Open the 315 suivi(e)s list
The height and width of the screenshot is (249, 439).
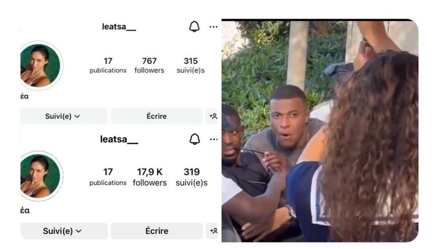click(x=191, y=65)
